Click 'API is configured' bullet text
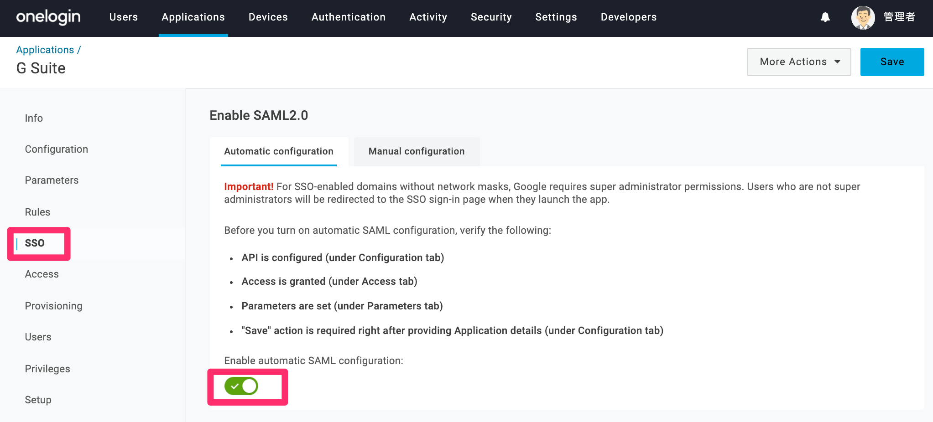The width and height of the screenshot is (933, 422). tap(343, 258)
